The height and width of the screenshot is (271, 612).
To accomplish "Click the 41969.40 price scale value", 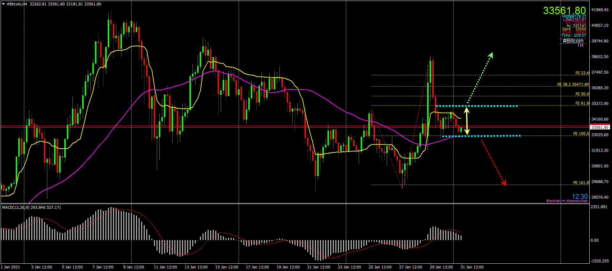I will [600, 10].
